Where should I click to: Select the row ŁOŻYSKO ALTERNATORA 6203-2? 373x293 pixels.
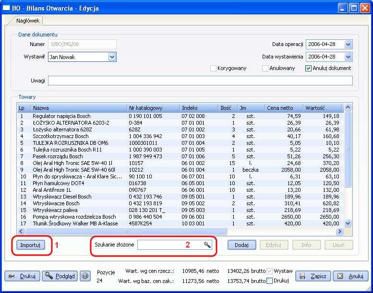click(x=180, y=123)
